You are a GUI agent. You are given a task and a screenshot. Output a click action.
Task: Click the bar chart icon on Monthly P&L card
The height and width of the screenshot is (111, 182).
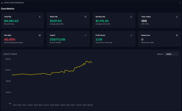131,17
